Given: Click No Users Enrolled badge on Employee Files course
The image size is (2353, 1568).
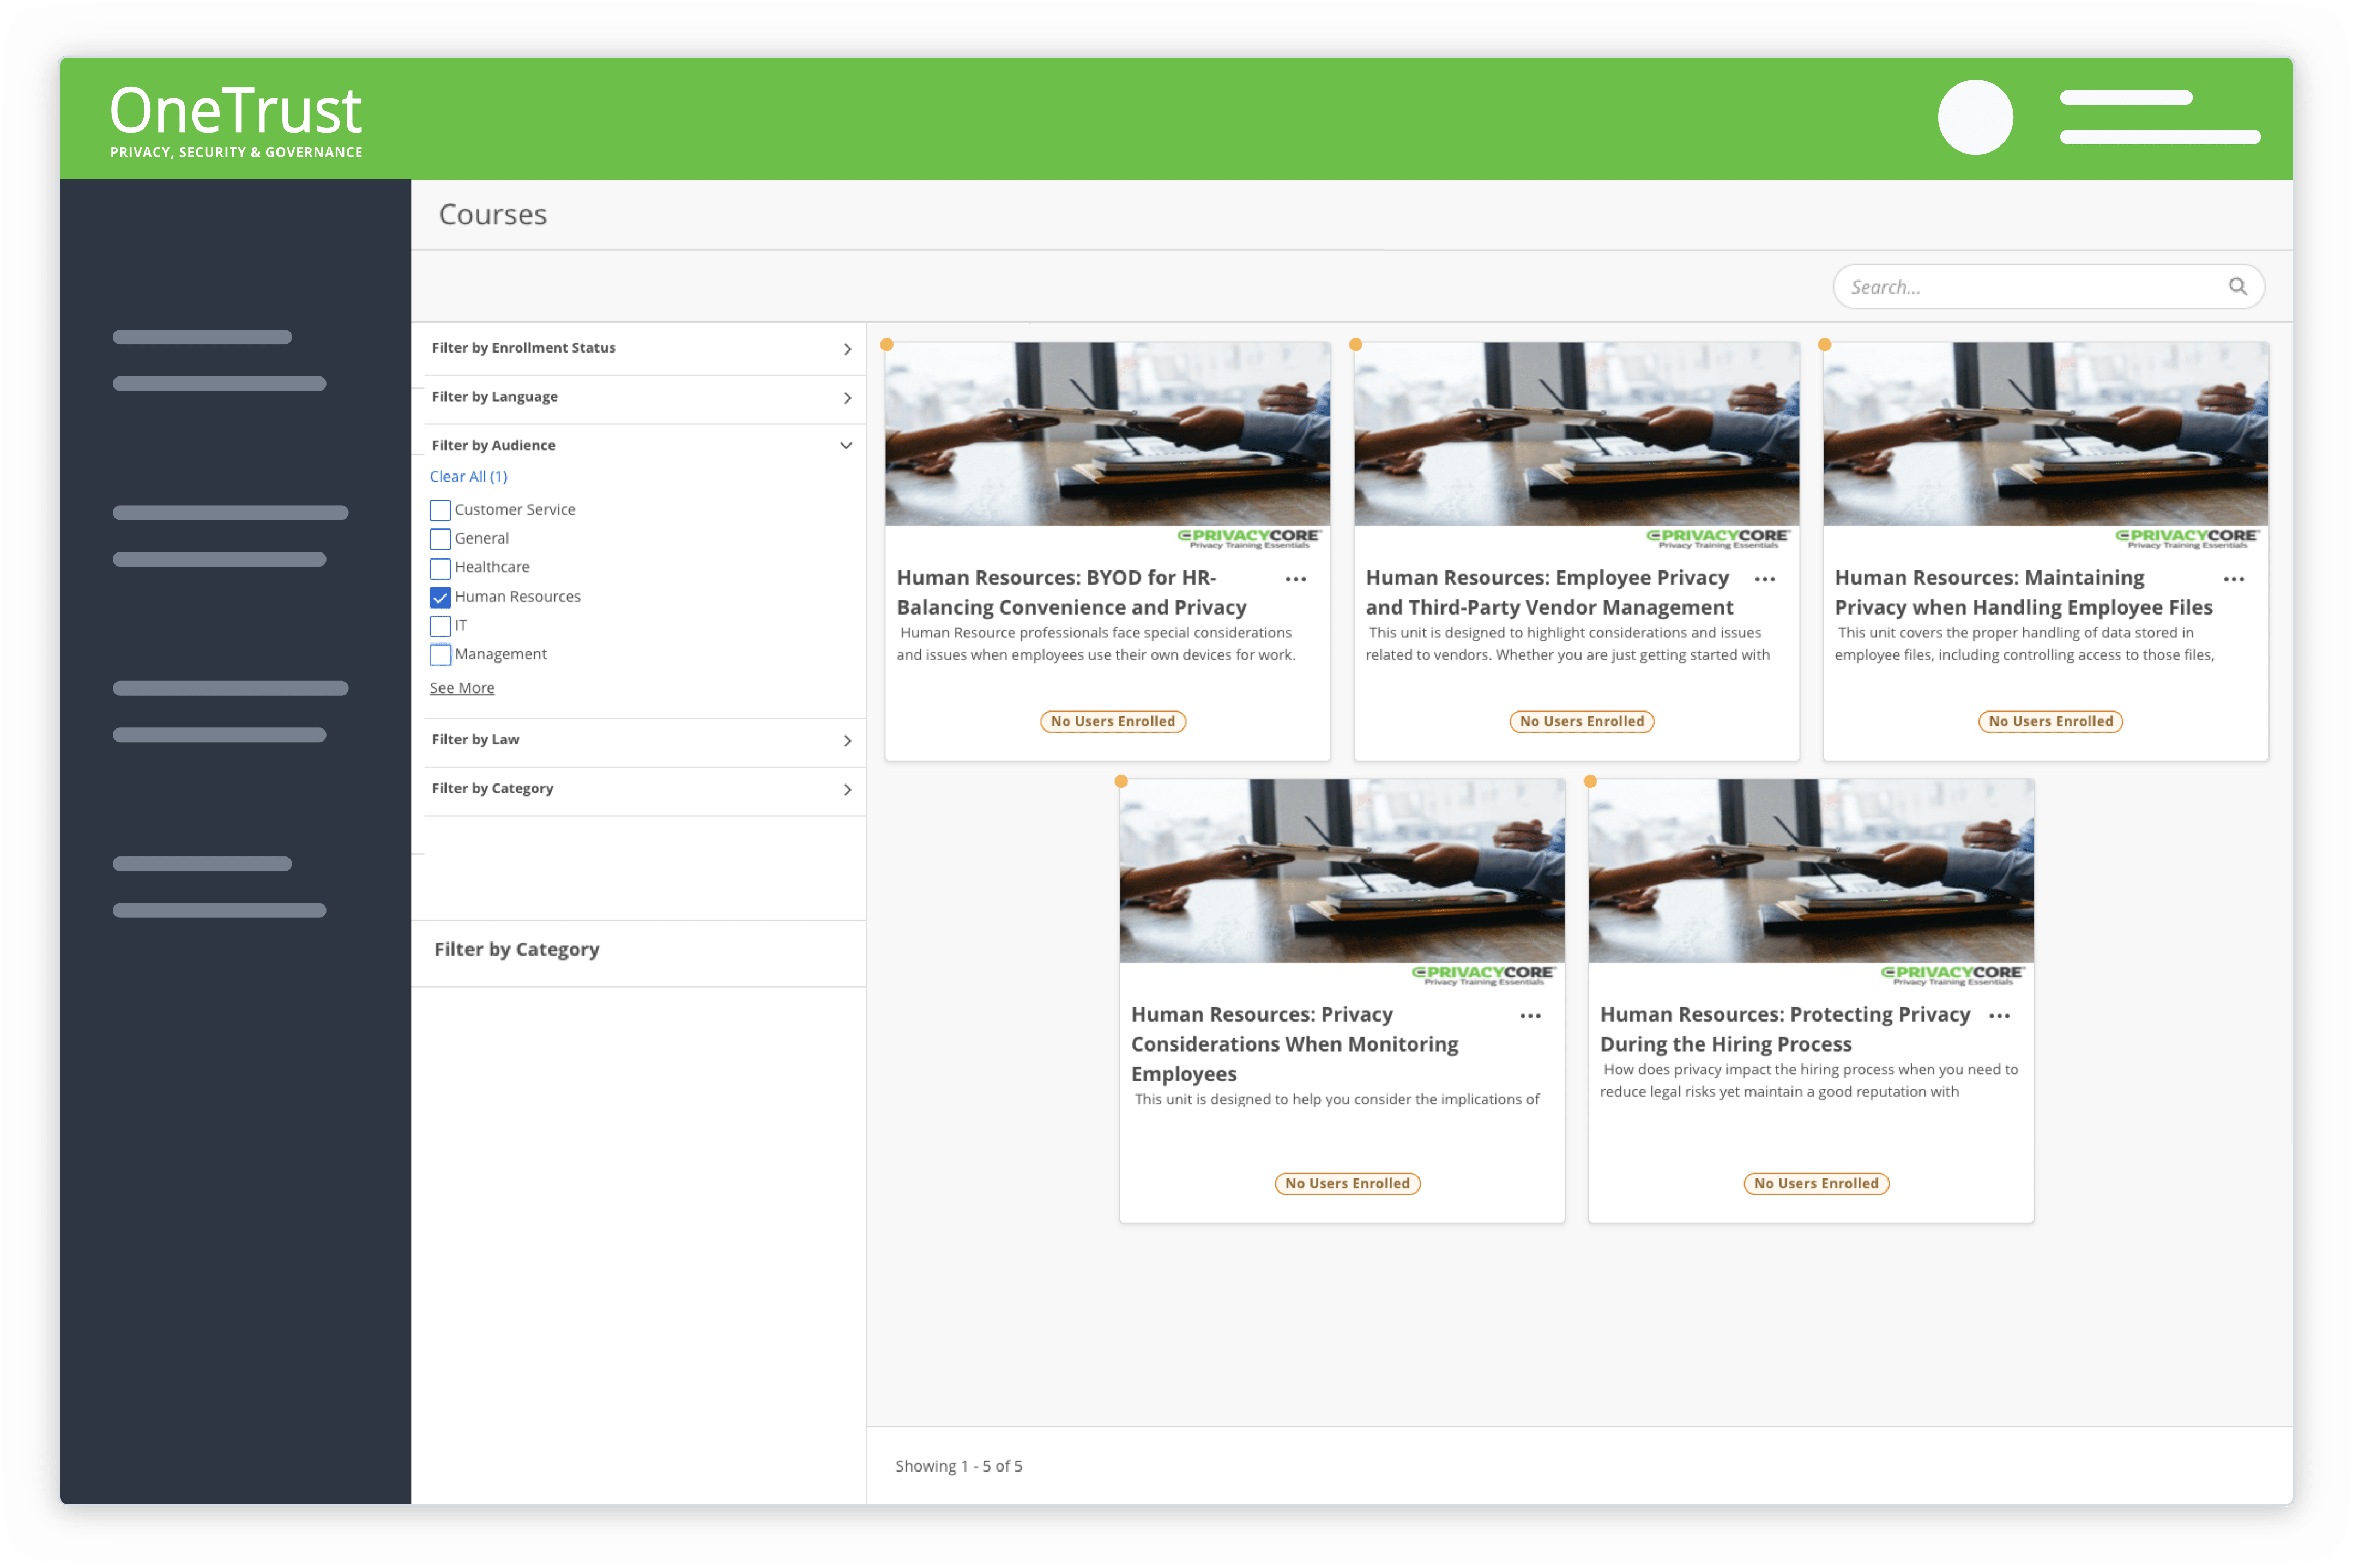Looking at the screenshot, I should tap(2051, 721).
